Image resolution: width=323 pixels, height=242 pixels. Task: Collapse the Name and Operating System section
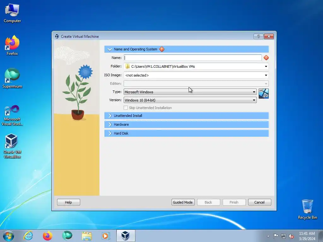coord(110,49)
